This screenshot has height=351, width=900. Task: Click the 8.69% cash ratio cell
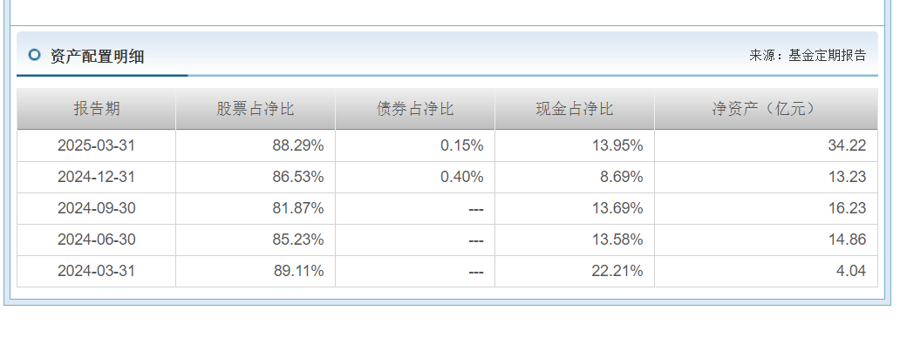pyautogui.click(x=575, y=177)
